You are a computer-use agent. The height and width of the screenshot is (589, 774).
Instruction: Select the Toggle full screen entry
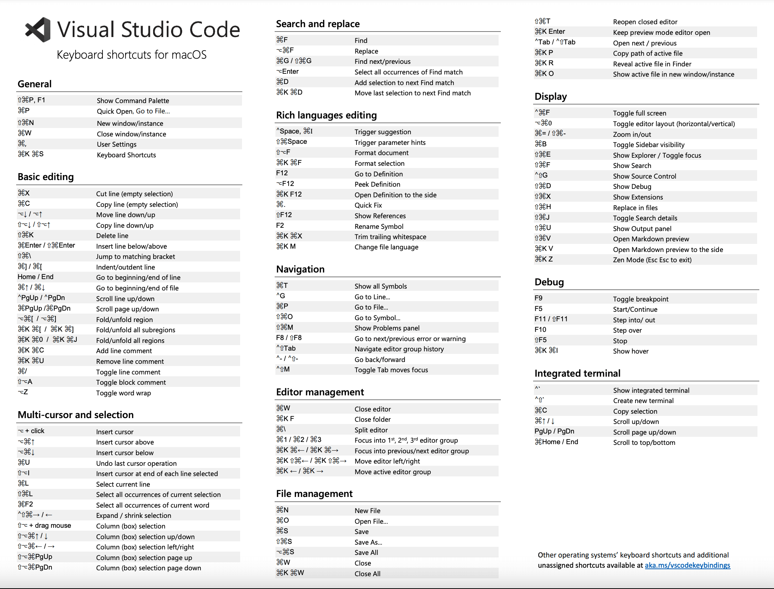click(639, 113)
